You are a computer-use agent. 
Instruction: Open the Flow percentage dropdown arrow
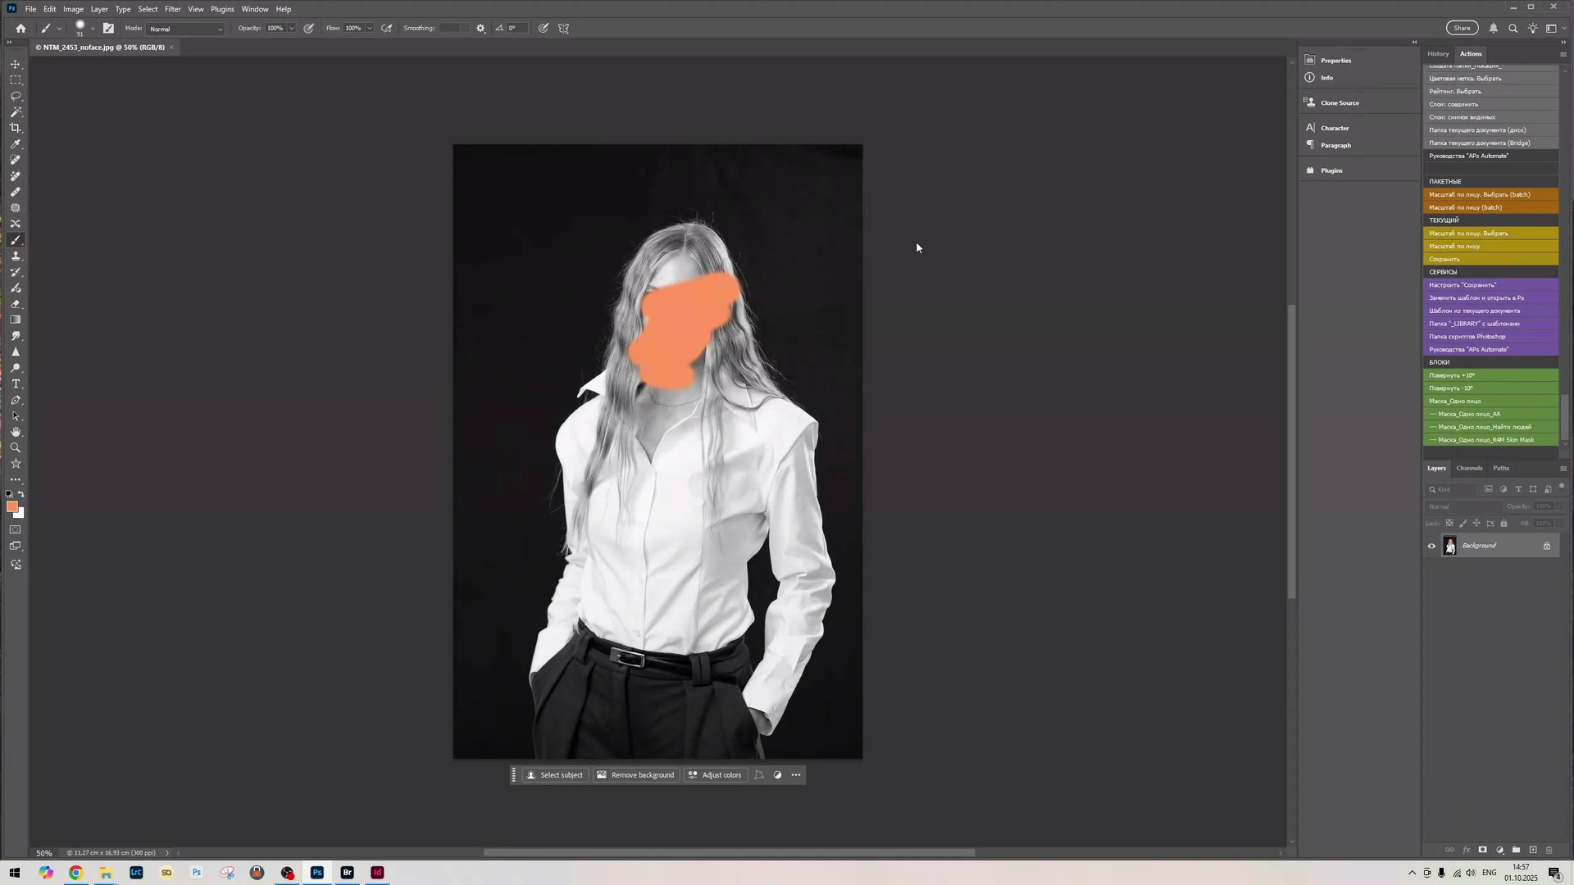click(369, 28)
